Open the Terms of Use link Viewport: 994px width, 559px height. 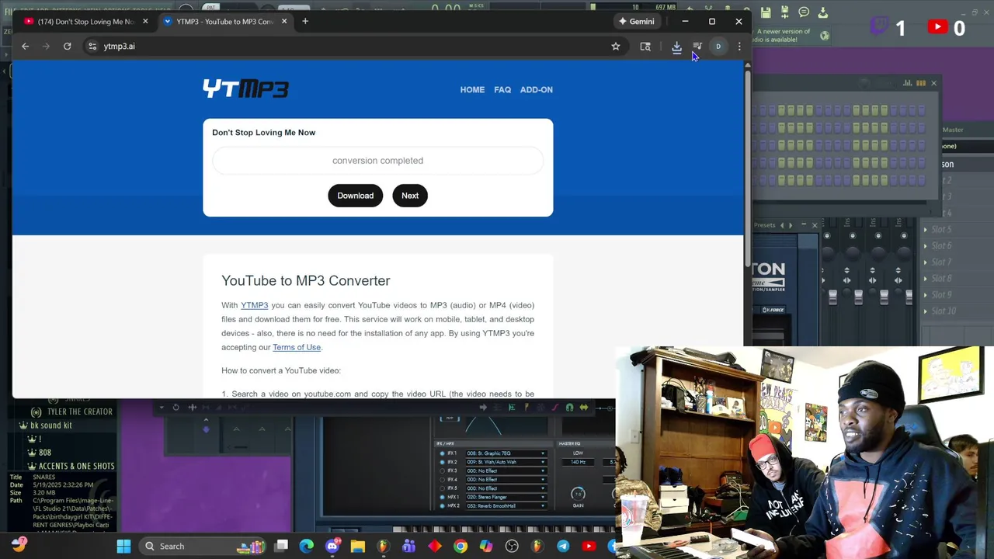click(x=297, y=347)
